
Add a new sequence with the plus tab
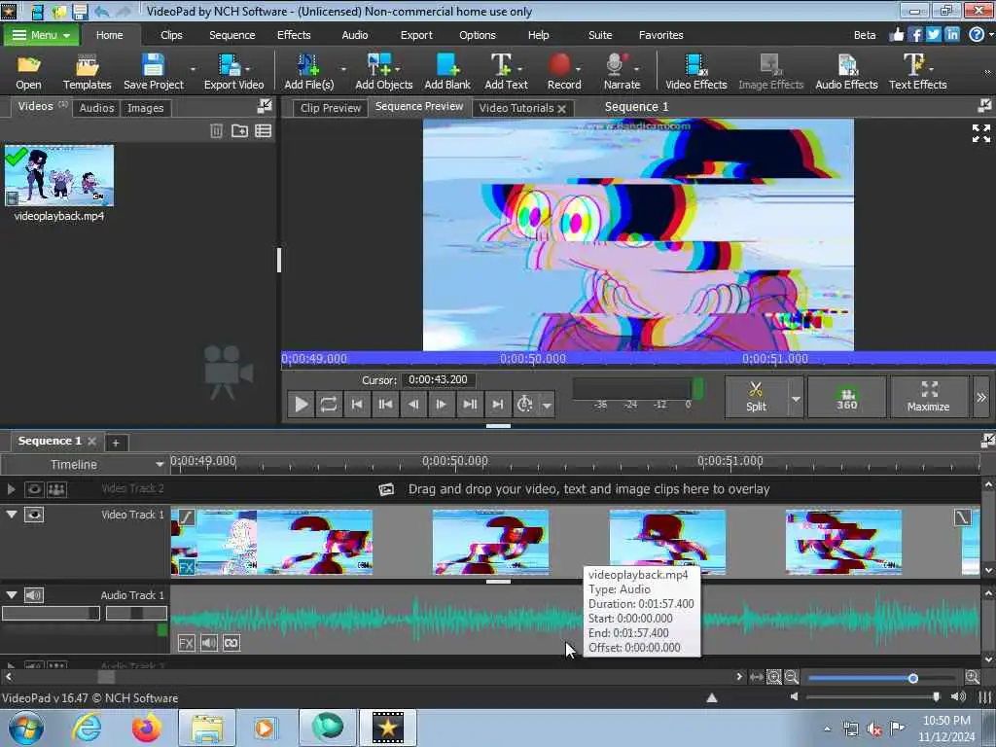pyautogui.click(x=116, y=443)
